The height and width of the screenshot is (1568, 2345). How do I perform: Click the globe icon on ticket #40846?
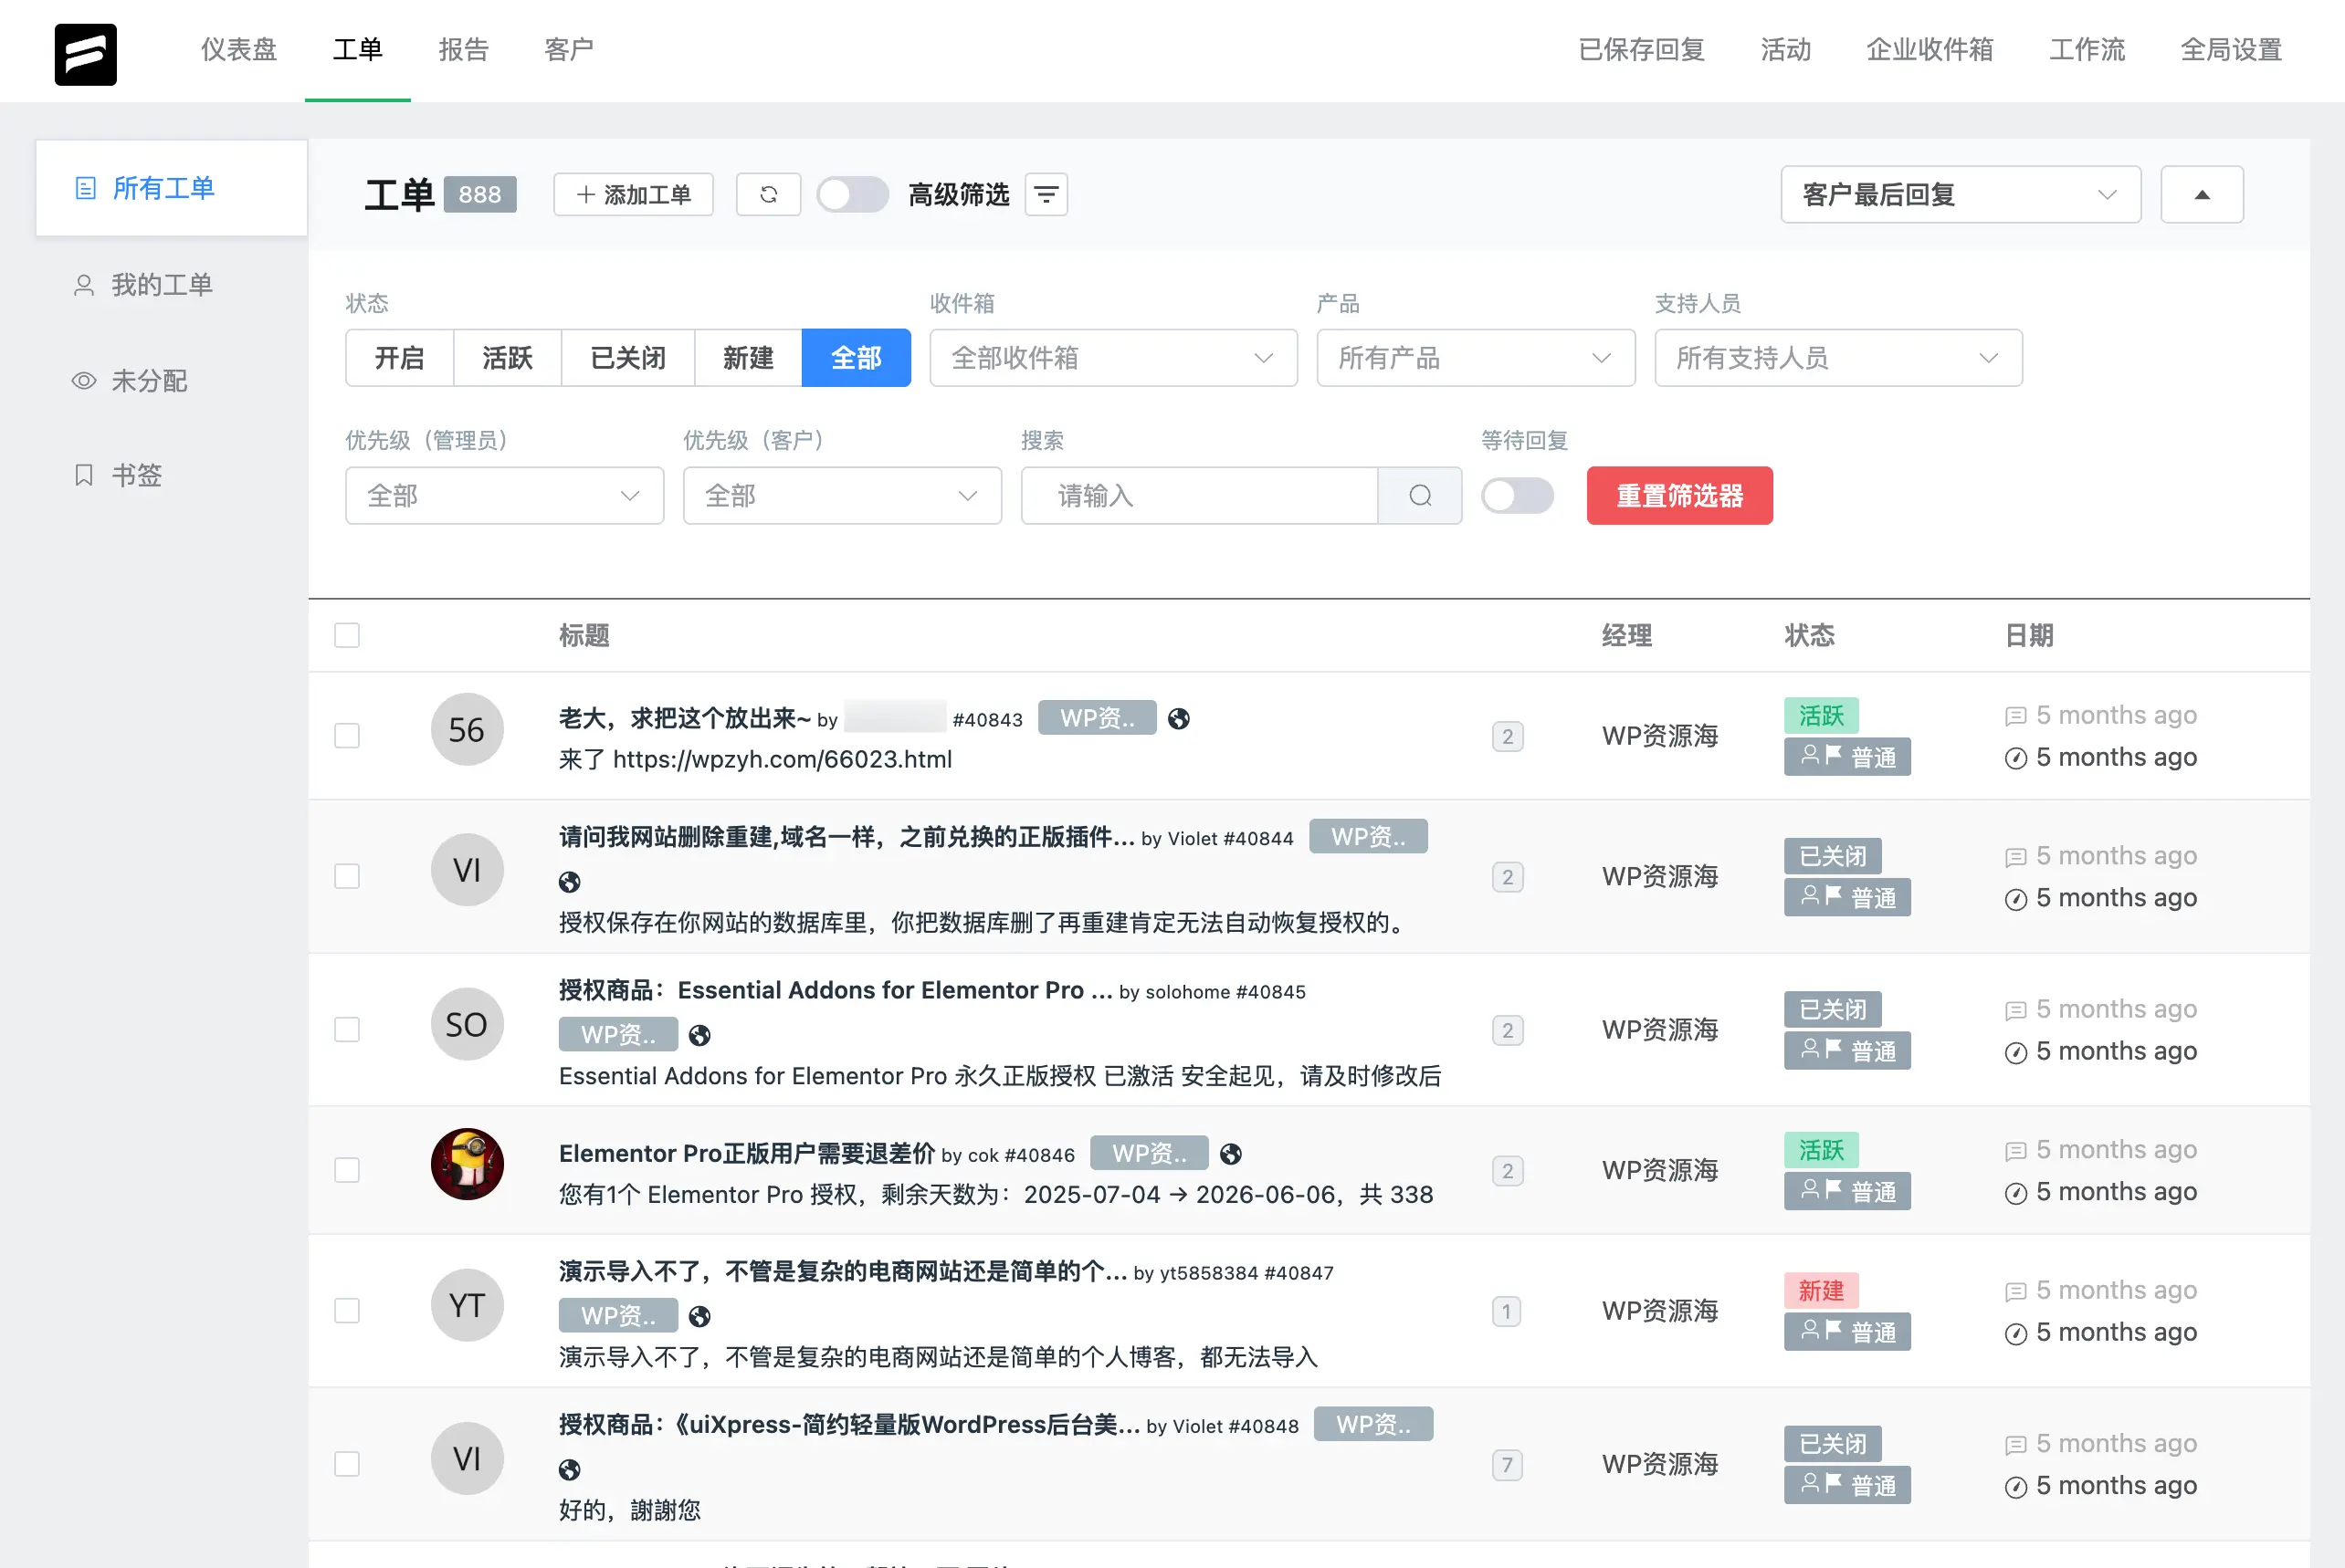1232,1154
